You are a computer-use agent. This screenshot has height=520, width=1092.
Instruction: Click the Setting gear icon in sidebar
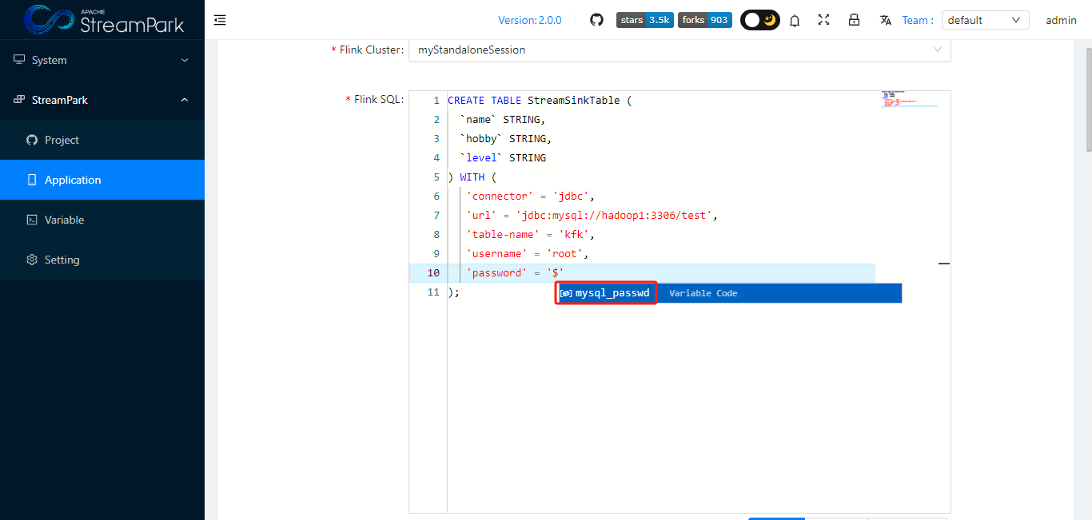click(x=32, y=260)
